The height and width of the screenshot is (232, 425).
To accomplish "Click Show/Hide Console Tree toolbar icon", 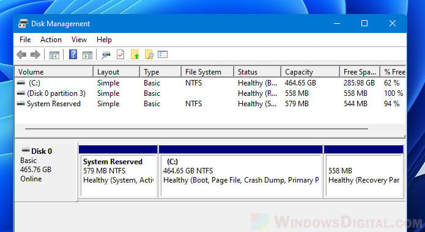I will coord(54,55).
